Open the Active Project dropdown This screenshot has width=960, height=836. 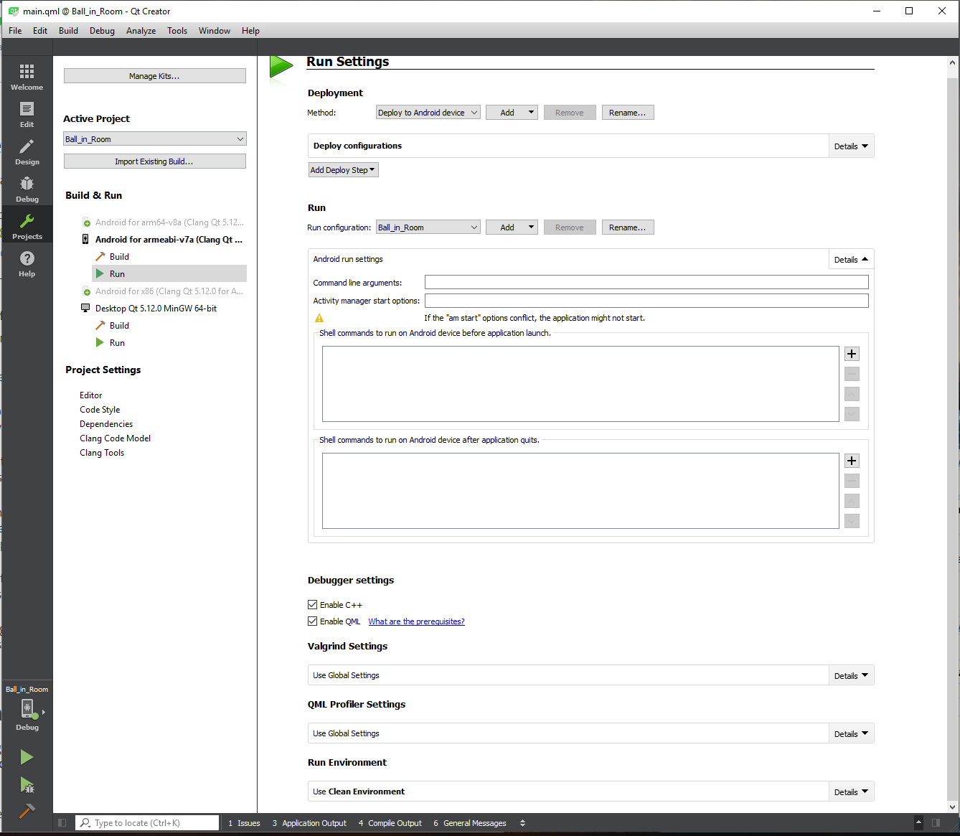pyautogui.click(x=154, y=139)
